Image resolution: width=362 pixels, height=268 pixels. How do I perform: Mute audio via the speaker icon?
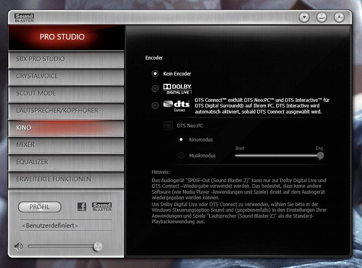(x=18, y=247)
